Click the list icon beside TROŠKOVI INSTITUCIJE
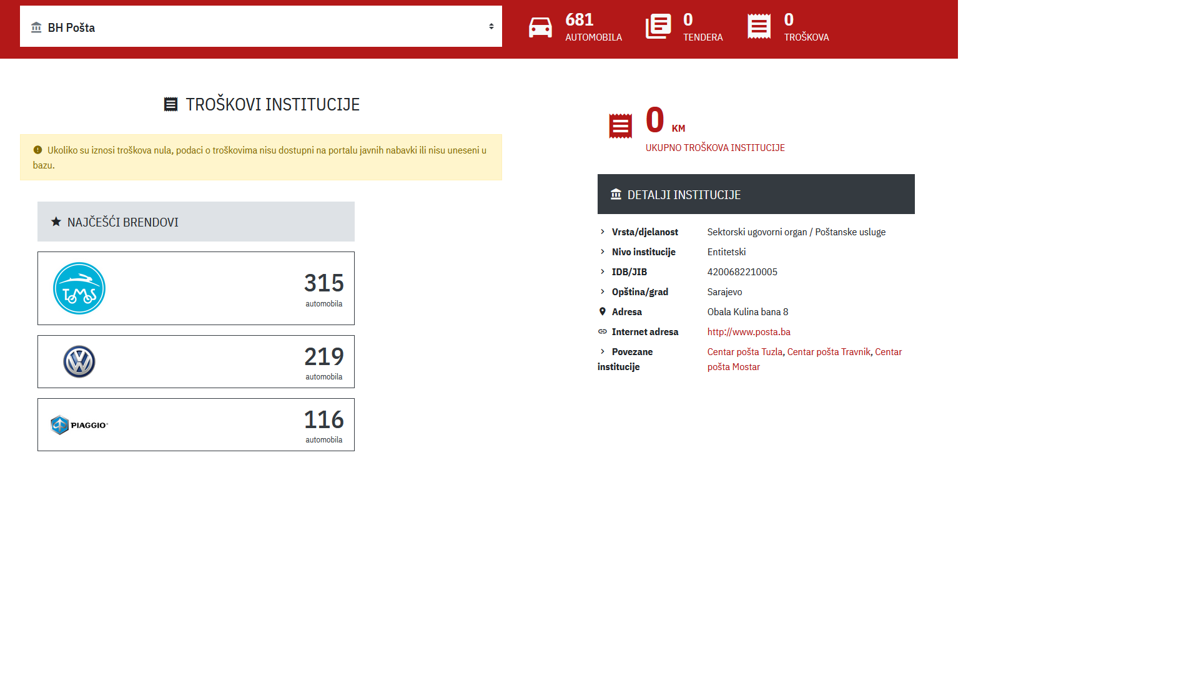1199x674 pixels. (x=170, y=104)
